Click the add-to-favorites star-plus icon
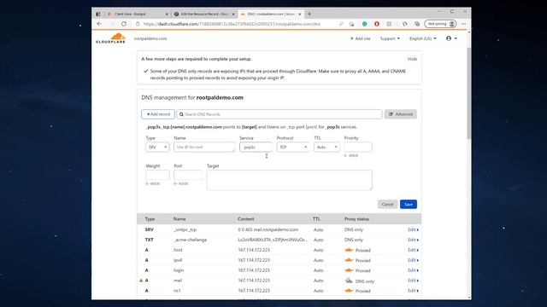547x307 pixels. (x=351, y=24)
